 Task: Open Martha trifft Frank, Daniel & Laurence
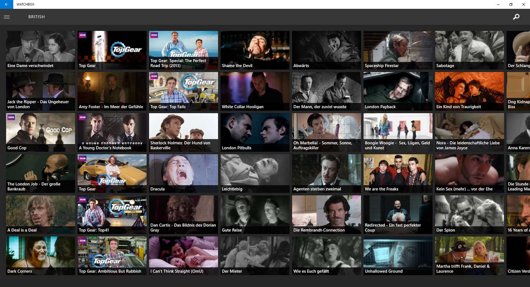click(x=469, y=256)
